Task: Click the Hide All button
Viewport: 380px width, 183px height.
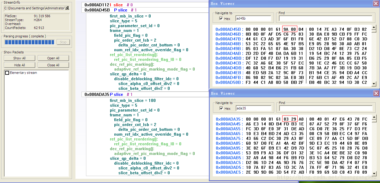Action: [x=19, y=65]
